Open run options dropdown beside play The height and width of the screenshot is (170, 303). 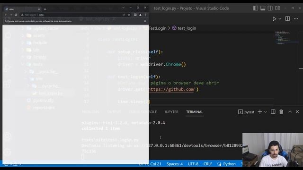pos(280,19)
